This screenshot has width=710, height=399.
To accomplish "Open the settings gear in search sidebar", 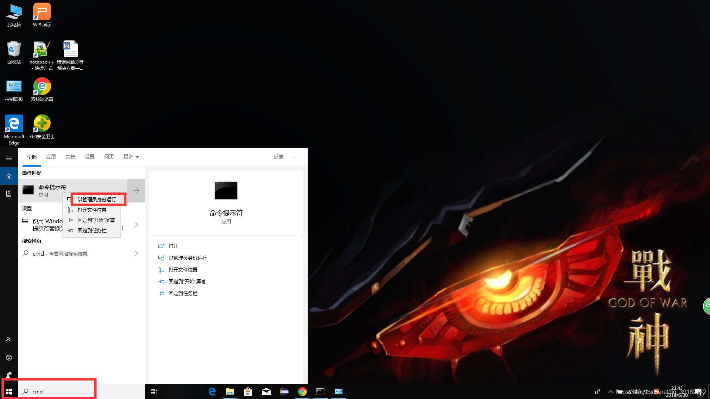I will 9,358.
